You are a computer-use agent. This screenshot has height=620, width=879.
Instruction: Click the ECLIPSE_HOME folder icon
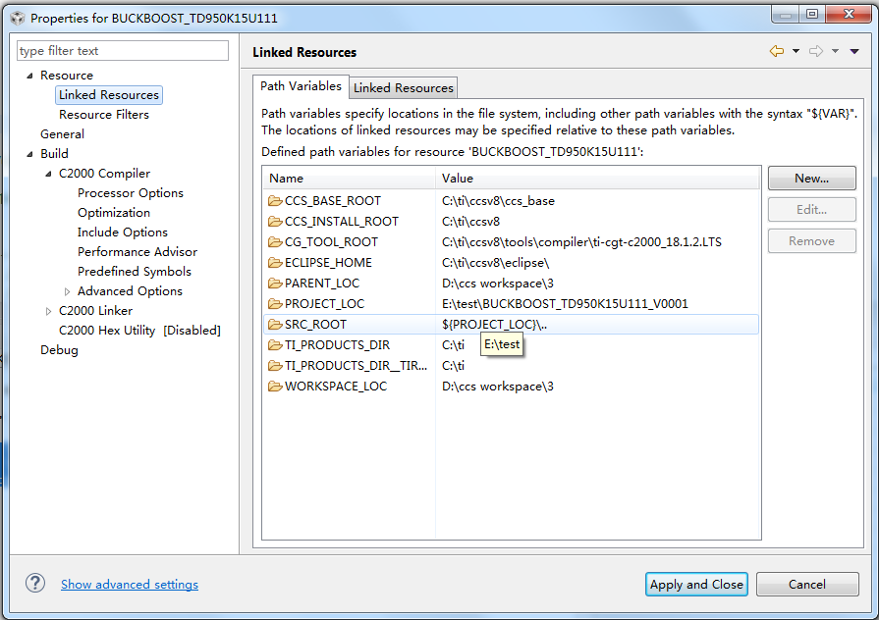point(275,263)
